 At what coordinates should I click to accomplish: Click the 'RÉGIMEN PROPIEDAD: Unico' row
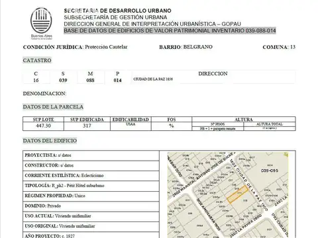[91, 196]
